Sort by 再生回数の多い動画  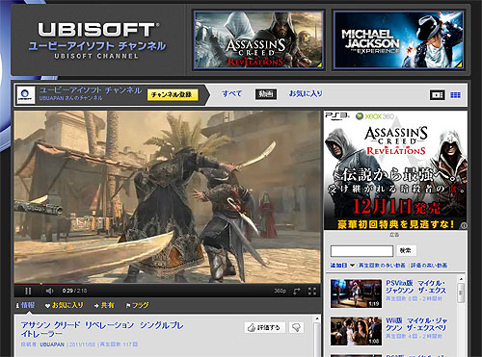(382, 266)
